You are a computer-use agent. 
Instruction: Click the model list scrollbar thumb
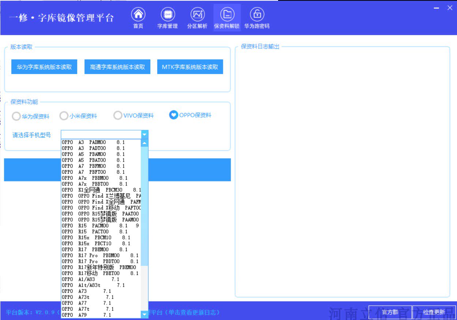(145, 206)
